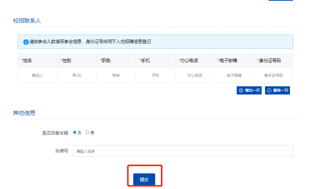Click the 职务 column header
The image size is (313, 189).
coord(116,61)
